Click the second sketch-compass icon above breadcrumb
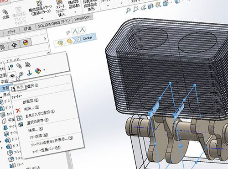Viewport: 228px width, 169px height. point(83,30)
